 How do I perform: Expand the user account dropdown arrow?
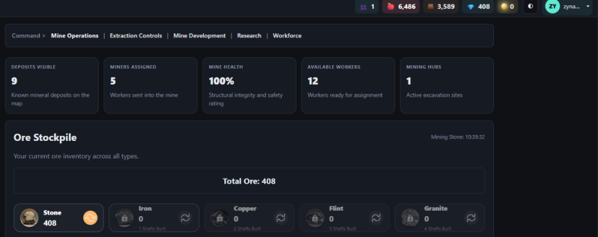tap(588, 7)
